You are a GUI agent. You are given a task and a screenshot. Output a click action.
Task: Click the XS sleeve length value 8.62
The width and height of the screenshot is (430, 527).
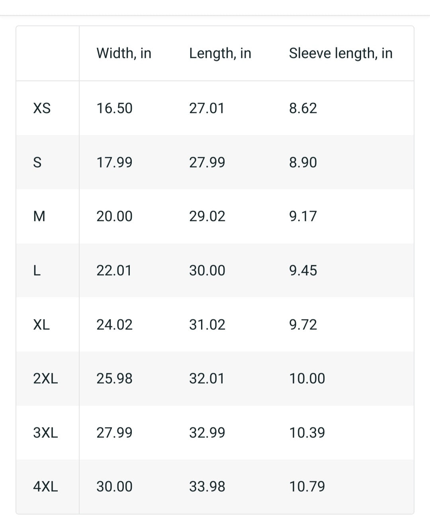pyautogui.click(x=303, y=108)
